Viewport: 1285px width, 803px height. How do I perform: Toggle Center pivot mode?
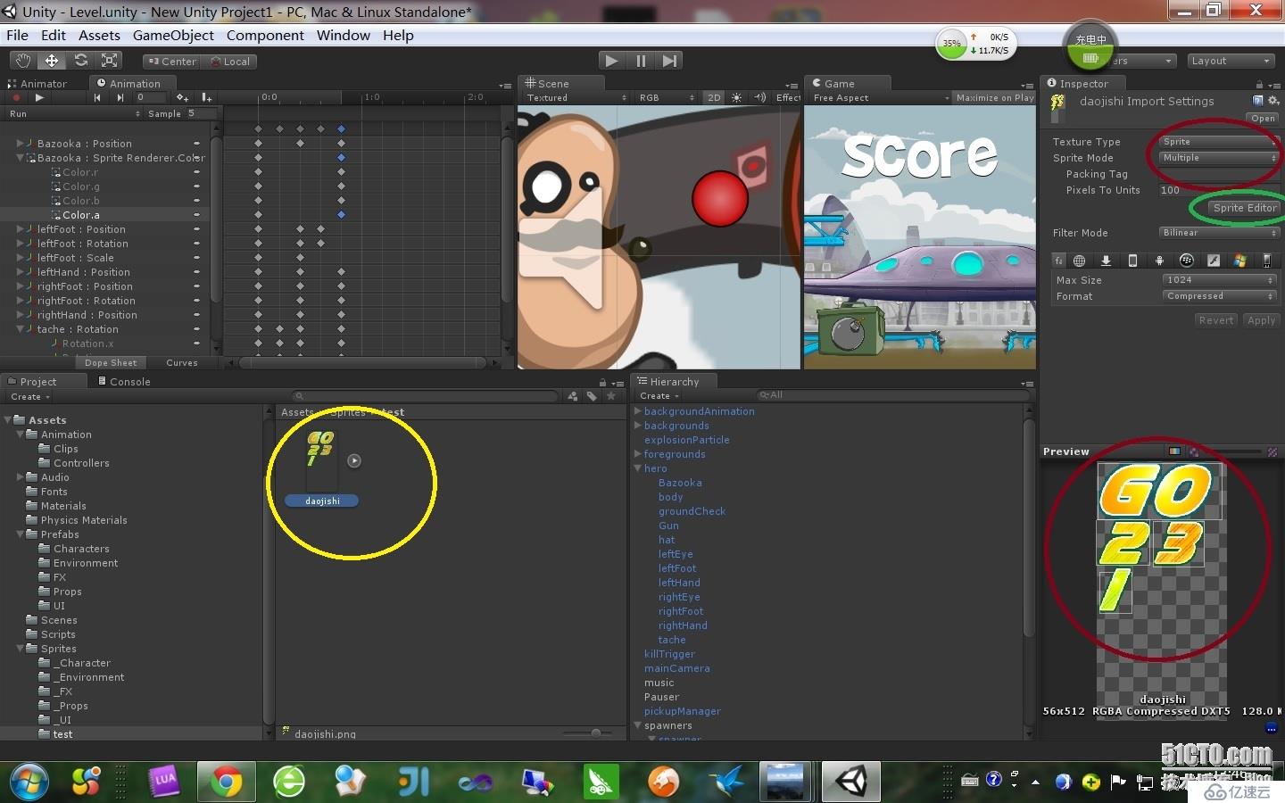coord(172,62)
